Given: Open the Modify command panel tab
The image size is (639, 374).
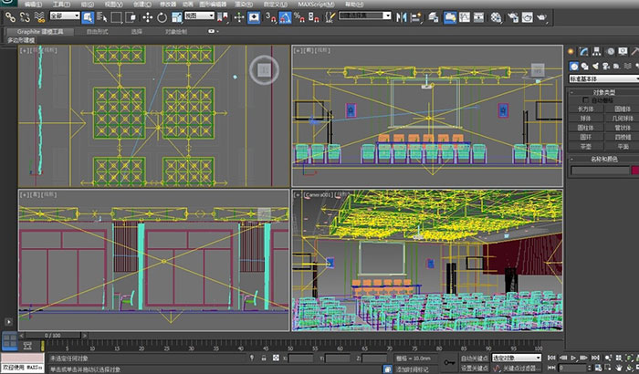Looking at the screenshot, I should click(x=583, y=51).
